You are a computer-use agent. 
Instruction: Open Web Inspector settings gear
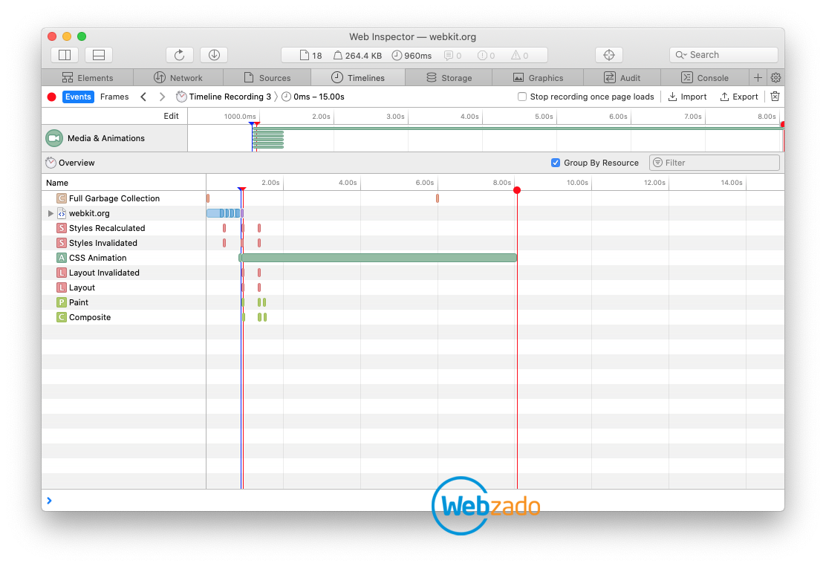(775, 77)
